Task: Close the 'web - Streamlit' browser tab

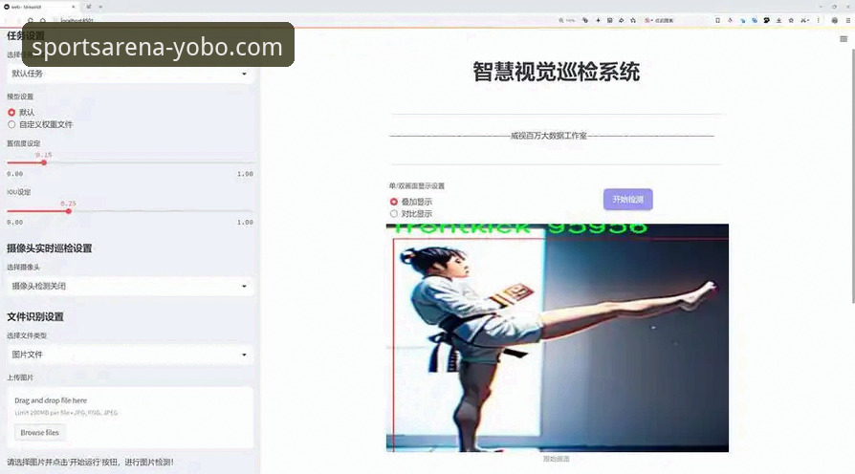Action: point(73,7)
